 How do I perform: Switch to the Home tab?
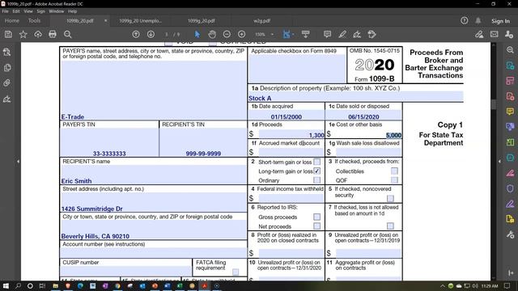(x=12, y=20)
